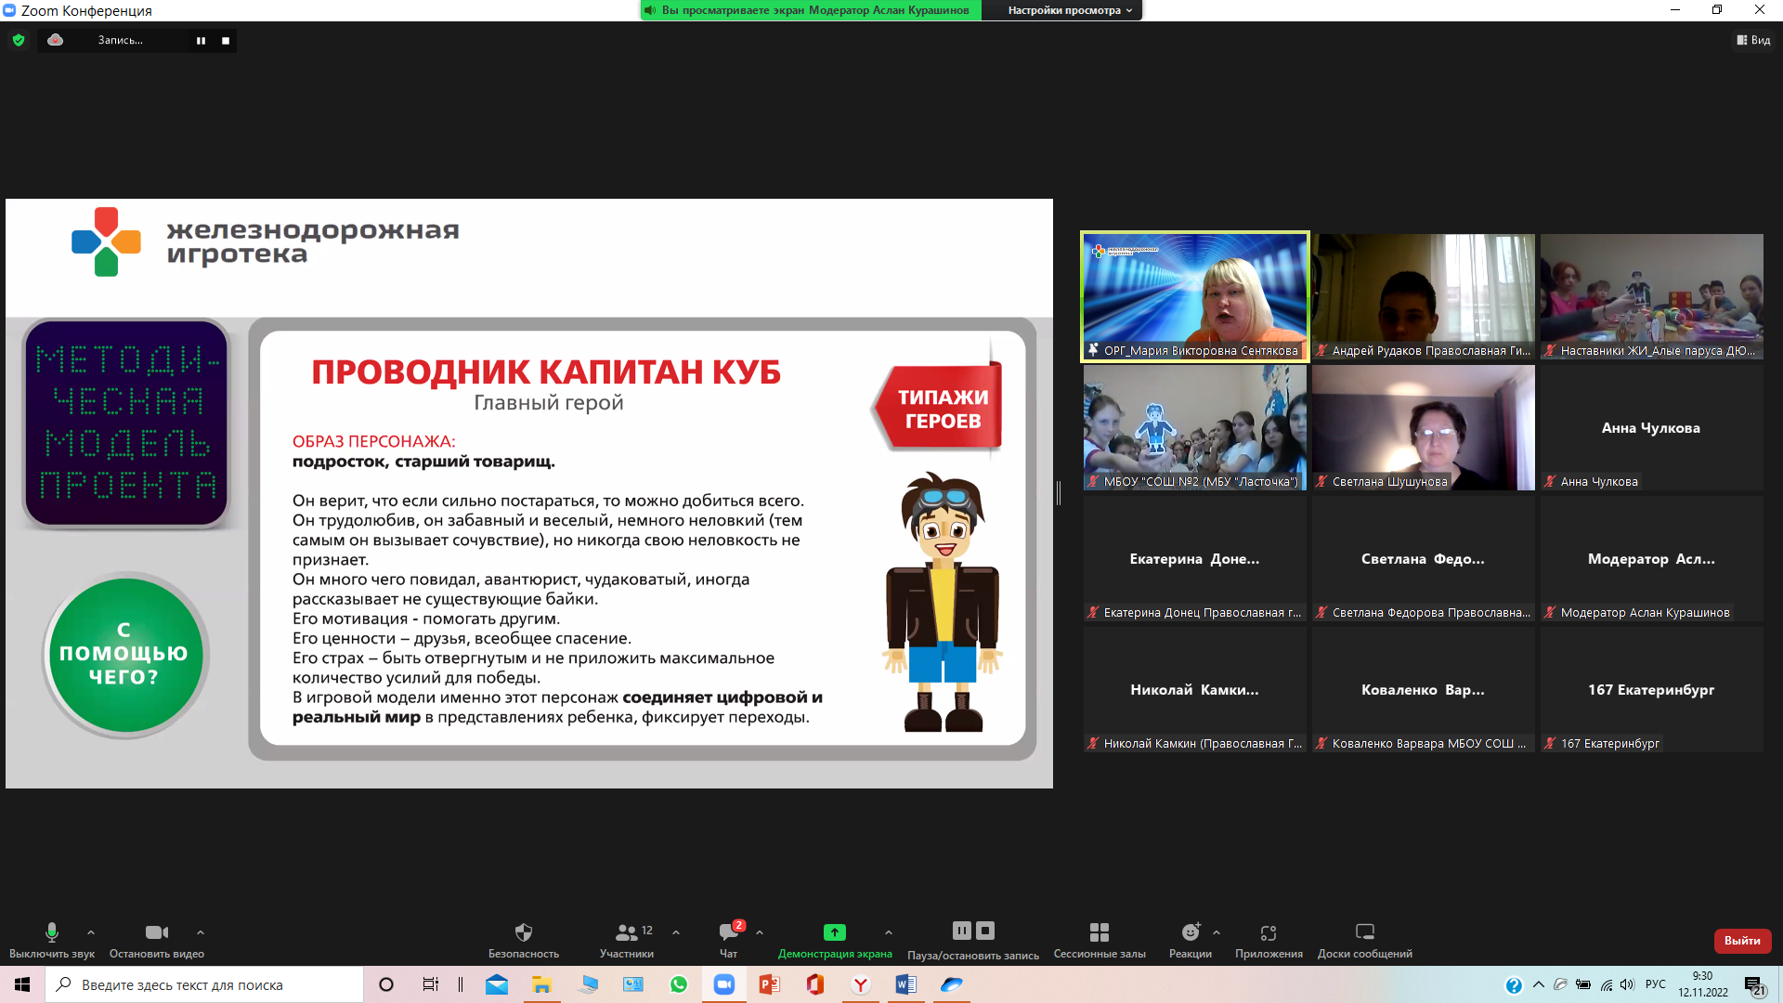Image resolution: width=1783 pixels, height=1003 pixels.
Task: Open the Chat panel
Action: click(x=728, y=932)
